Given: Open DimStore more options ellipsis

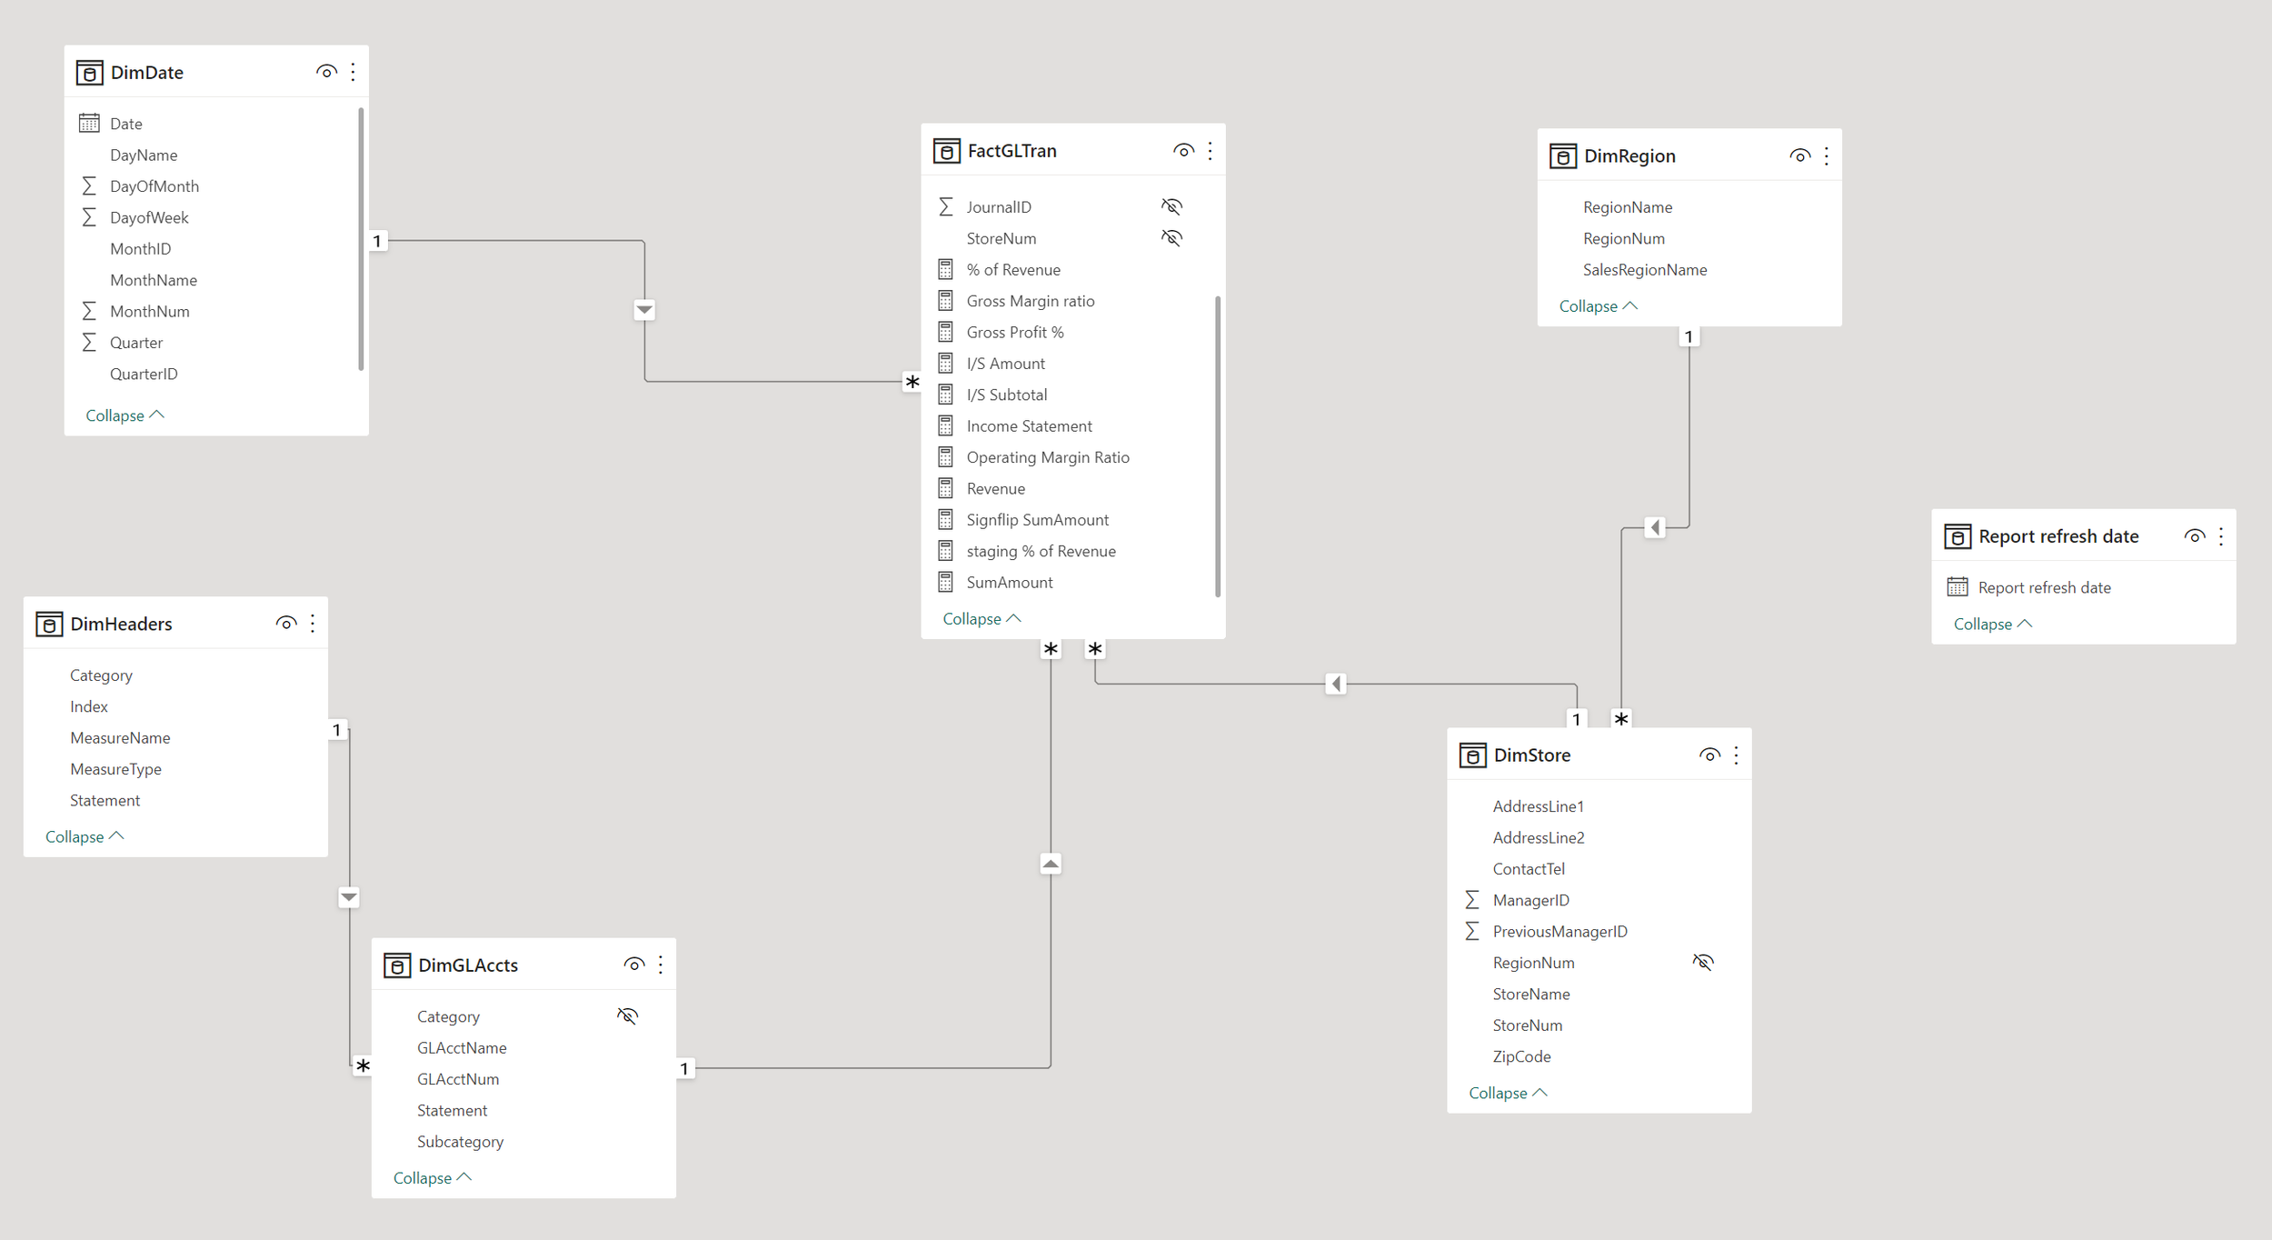Looking at the screenshot, I should click(x=1736, y=755).
